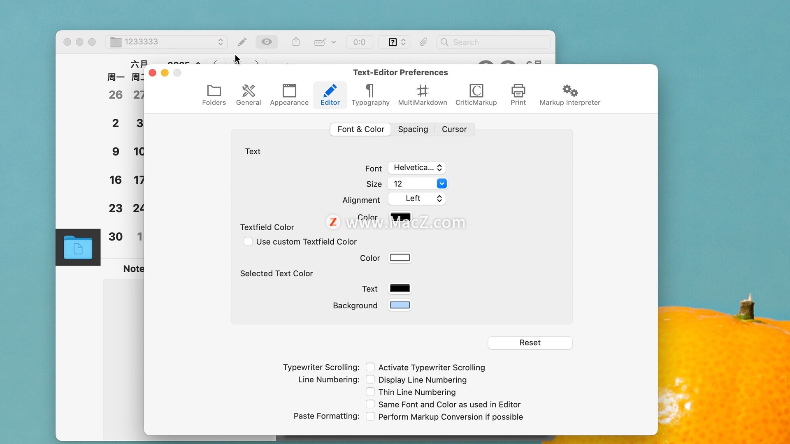This screenshot has width=790, height=444.
Task: Enable Thin Line Numbering
Action: click(x=370, y=392)
